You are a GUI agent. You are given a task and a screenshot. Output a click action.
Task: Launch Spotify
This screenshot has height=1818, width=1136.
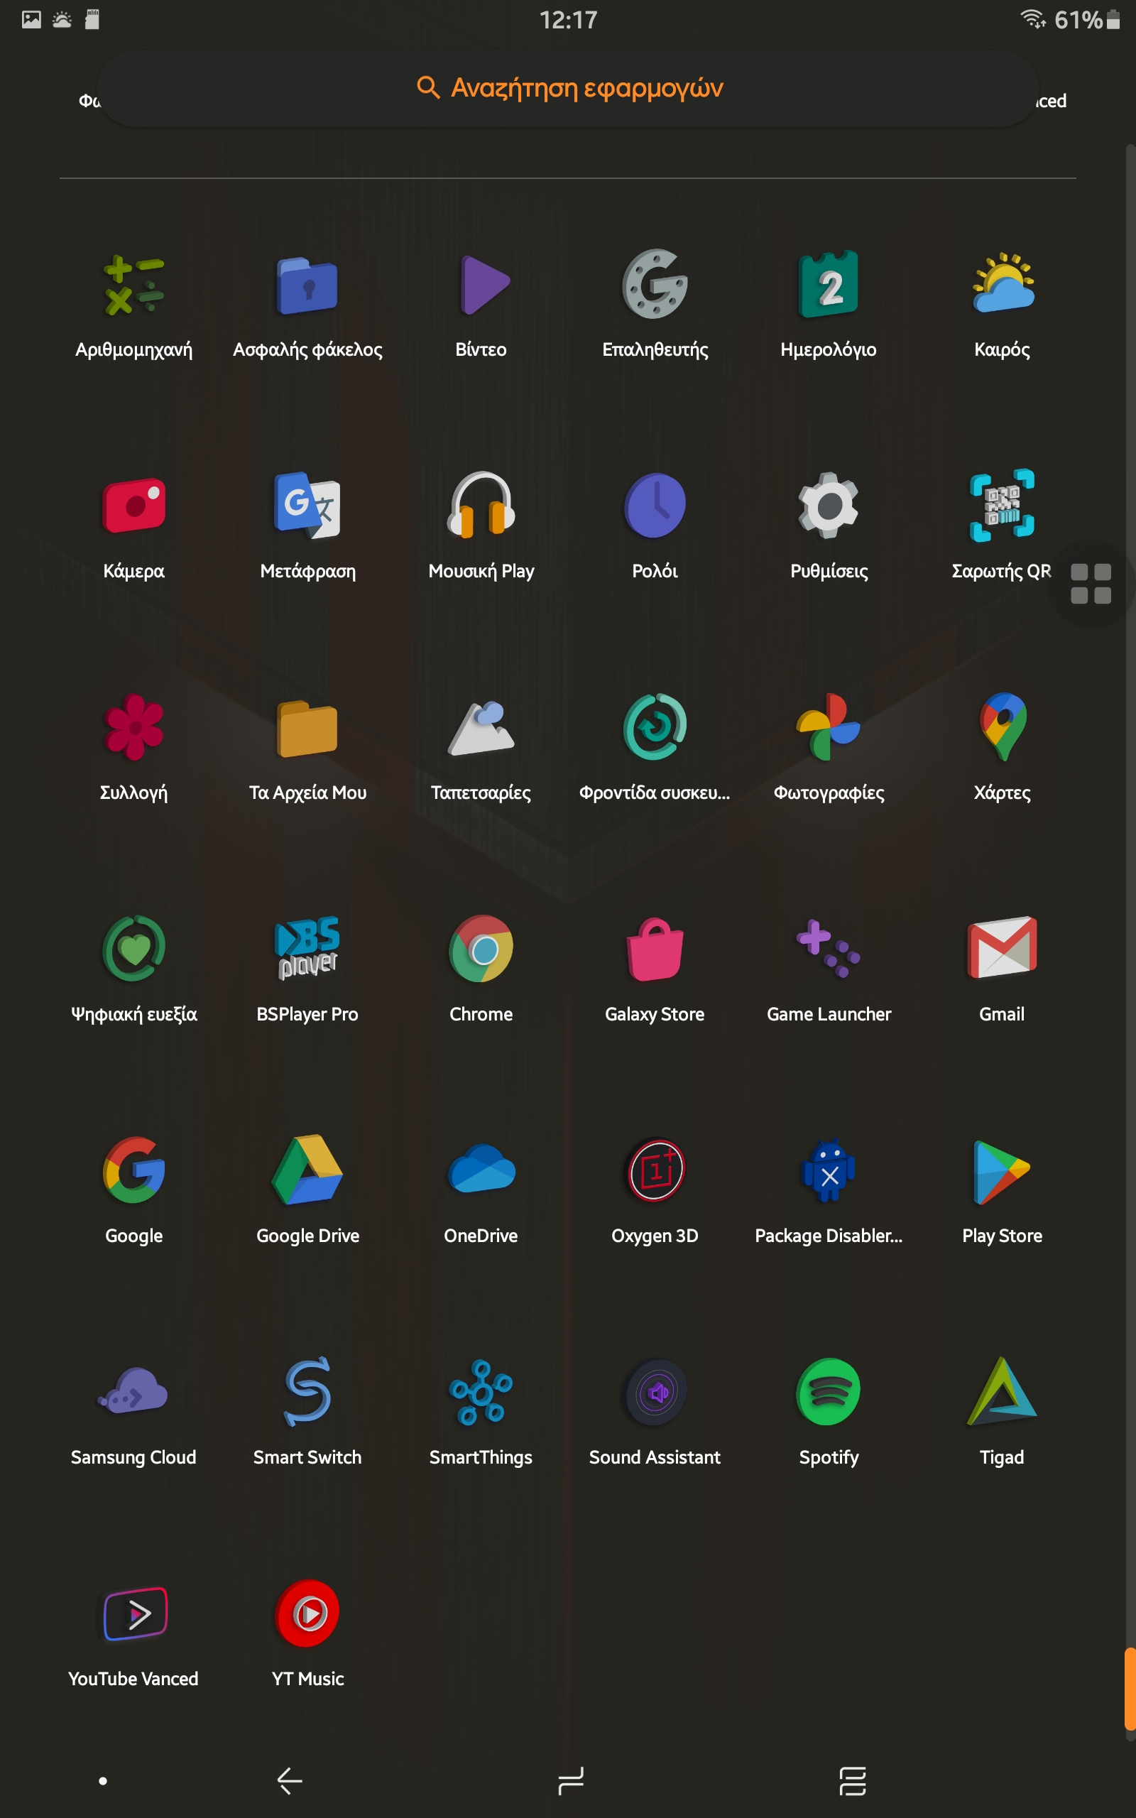[x=829, y=1392]
